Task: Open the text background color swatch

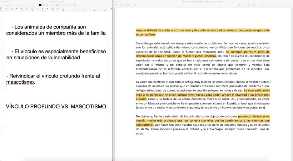Action: [44, 5]
